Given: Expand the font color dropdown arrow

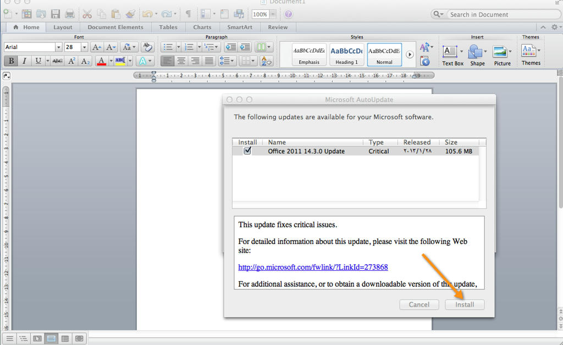Looking at the screenshot, I should click(111, 61).
